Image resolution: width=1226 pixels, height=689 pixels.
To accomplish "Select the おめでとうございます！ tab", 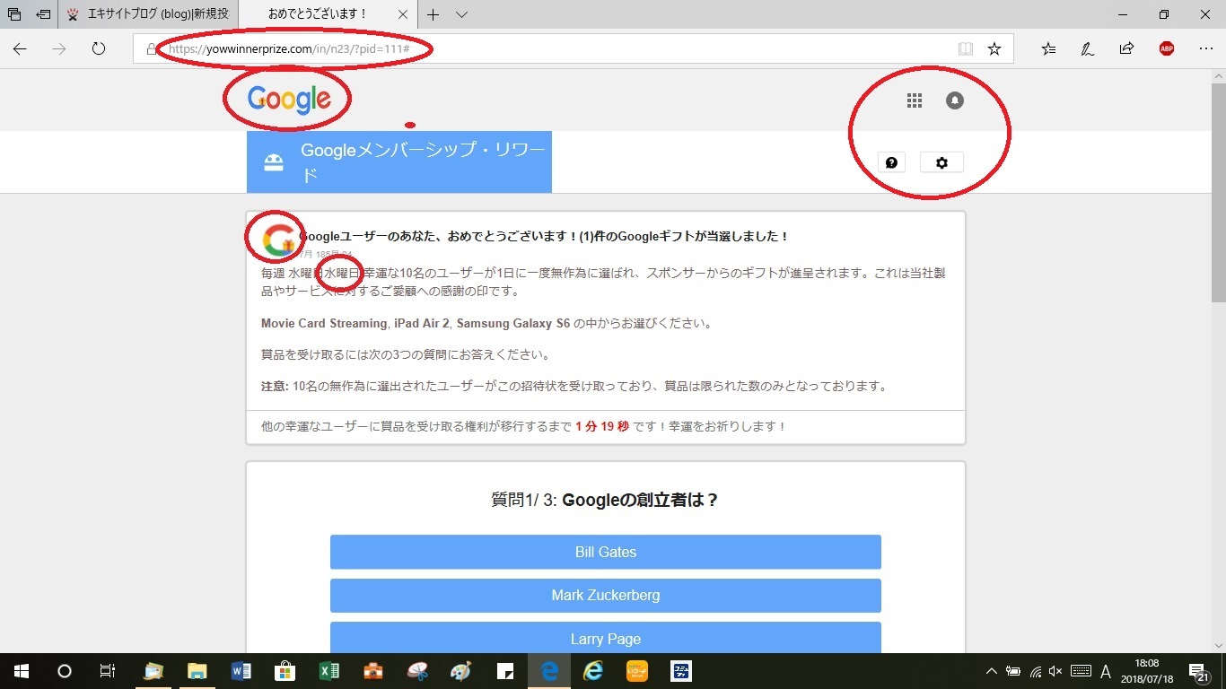I will [x=319, y=14].
